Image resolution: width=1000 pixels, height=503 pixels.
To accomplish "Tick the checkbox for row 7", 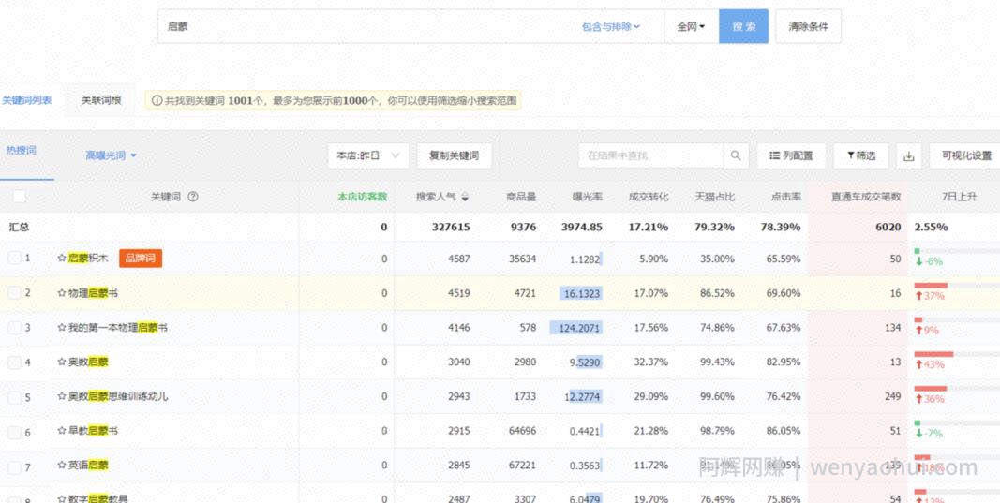I will click(14, 467).
